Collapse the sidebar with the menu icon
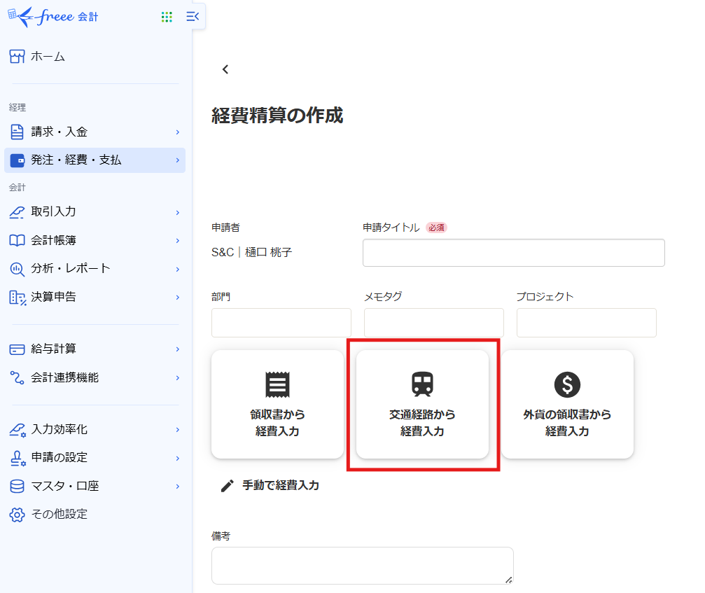The width and height of the screenshot is (705, 593). [193, 17]
